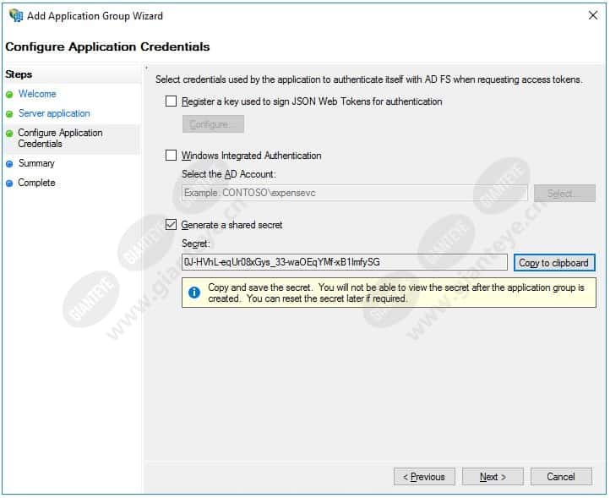Click green bullet beside Server application
Image resolution: width=610 pixels, height=498 pixels.
coord(9,114)
